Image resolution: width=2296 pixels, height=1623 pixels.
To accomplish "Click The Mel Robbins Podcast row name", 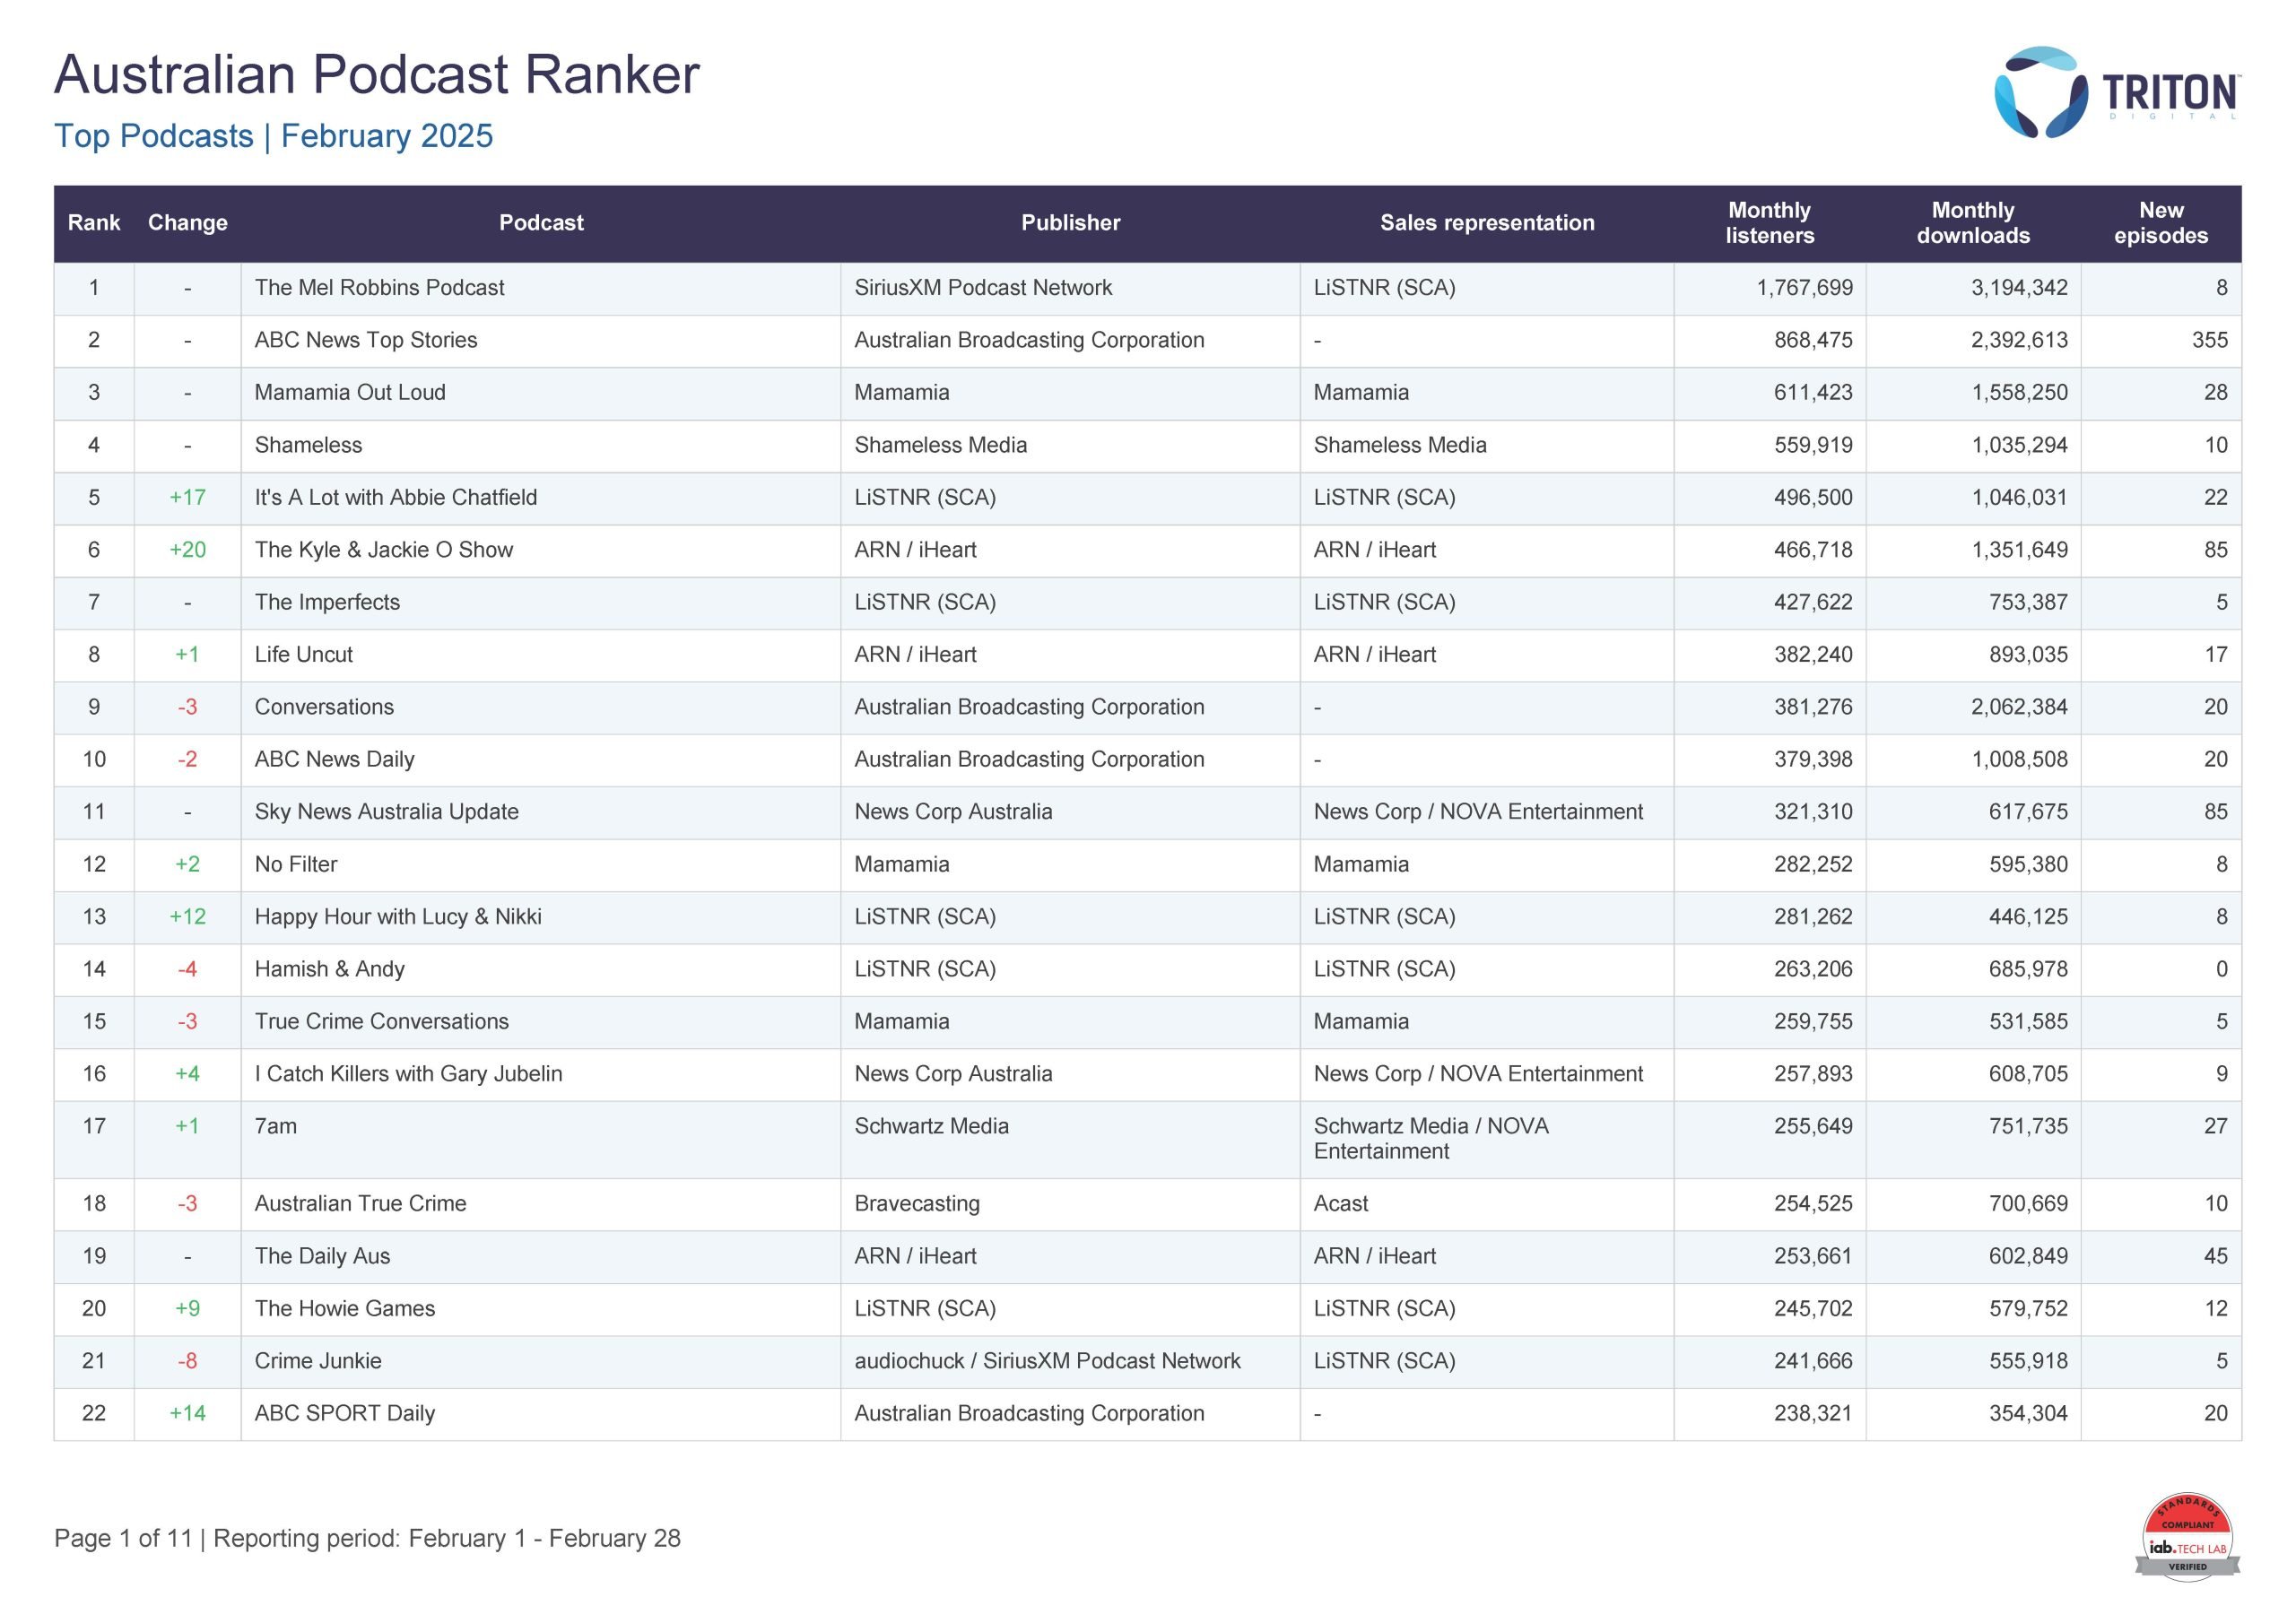I will (379, 288).
